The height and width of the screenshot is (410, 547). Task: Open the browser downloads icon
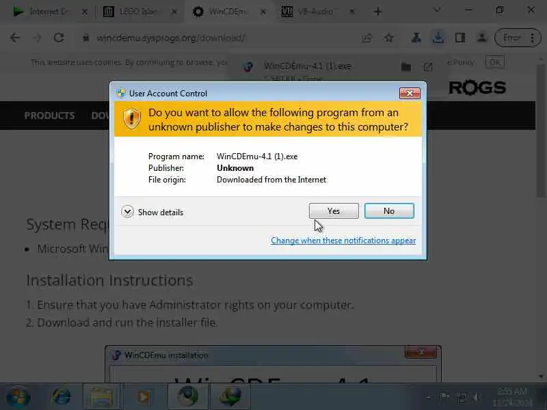click(438, 38)
